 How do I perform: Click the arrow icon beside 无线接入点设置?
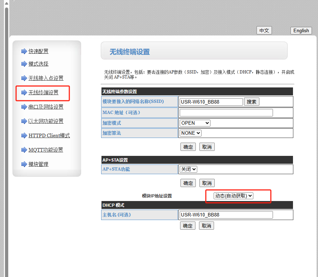24,78
